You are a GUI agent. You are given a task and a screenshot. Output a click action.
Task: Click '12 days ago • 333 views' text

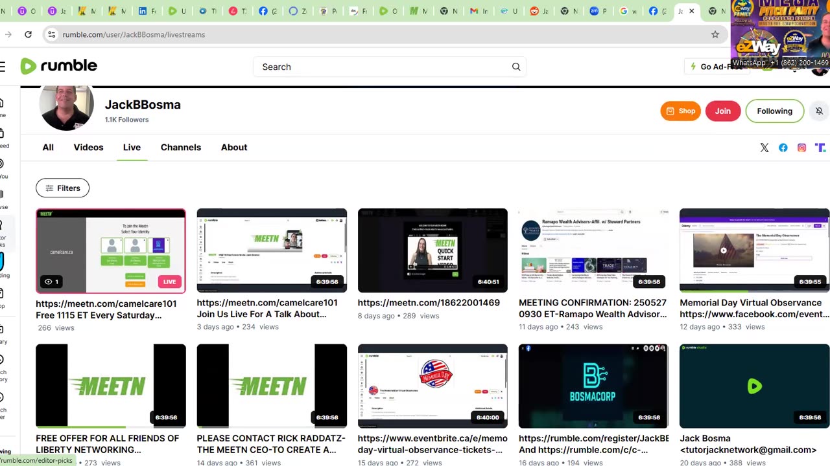[x=722, y=327]
